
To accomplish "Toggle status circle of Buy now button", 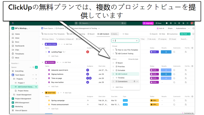I will point(49,82).
